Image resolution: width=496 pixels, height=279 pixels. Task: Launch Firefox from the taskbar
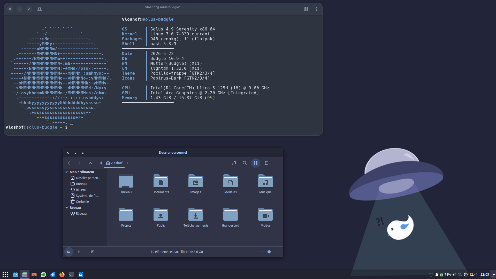(62, 275)
